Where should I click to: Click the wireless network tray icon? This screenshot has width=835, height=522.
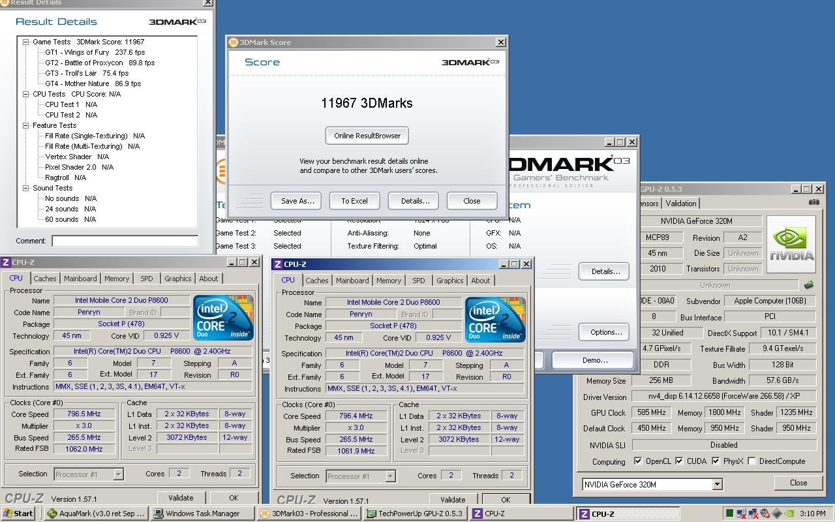pyautogui.click(x=742, y=514)
